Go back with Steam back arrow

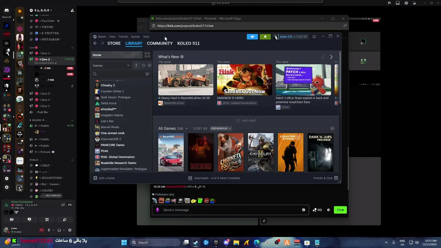tap(95, 43)
